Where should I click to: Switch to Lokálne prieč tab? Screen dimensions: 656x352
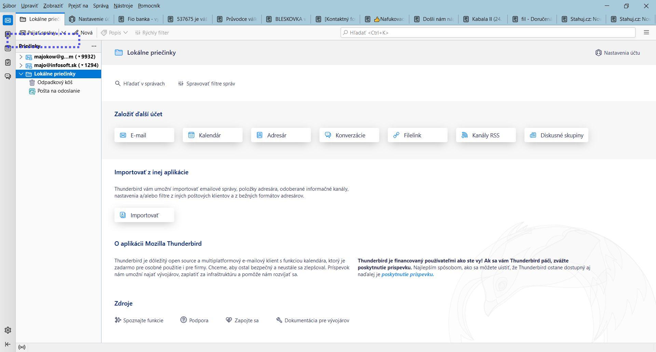(x=40, y=19)
